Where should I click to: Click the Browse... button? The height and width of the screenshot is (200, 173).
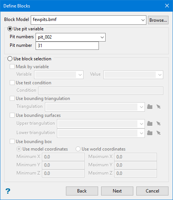(x=158, y=20)
